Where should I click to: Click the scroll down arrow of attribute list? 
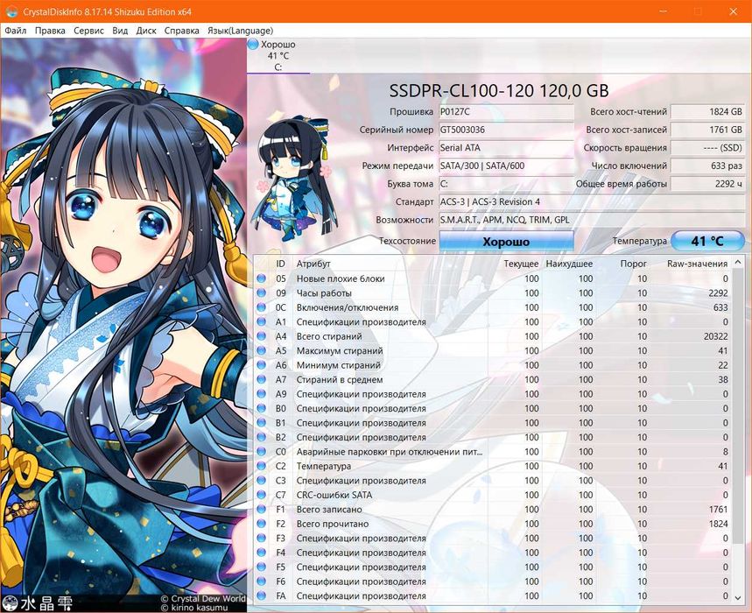pyautogui.click(x=738, y=597)
